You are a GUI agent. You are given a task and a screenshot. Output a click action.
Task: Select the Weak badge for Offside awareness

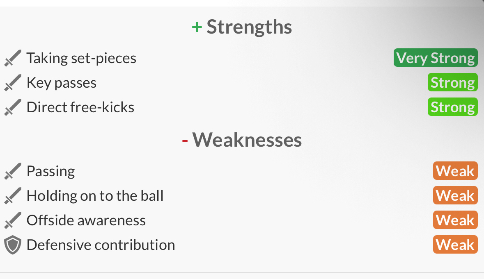point(455,220)
